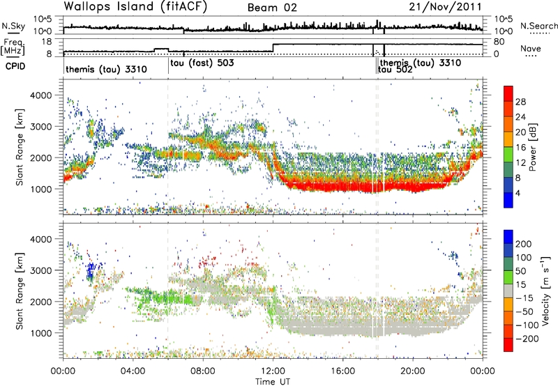Click the first 'themis (tau) 3310' CPID label
This screenshot has height=386, width=558.
coord(106,69)
